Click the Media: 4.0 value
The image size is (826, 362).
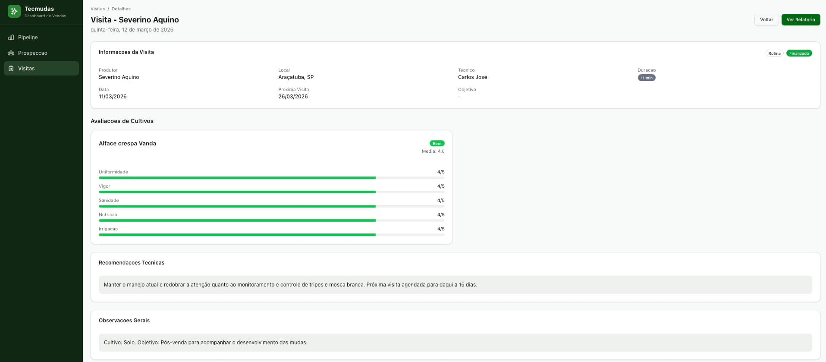click(433, 151)
